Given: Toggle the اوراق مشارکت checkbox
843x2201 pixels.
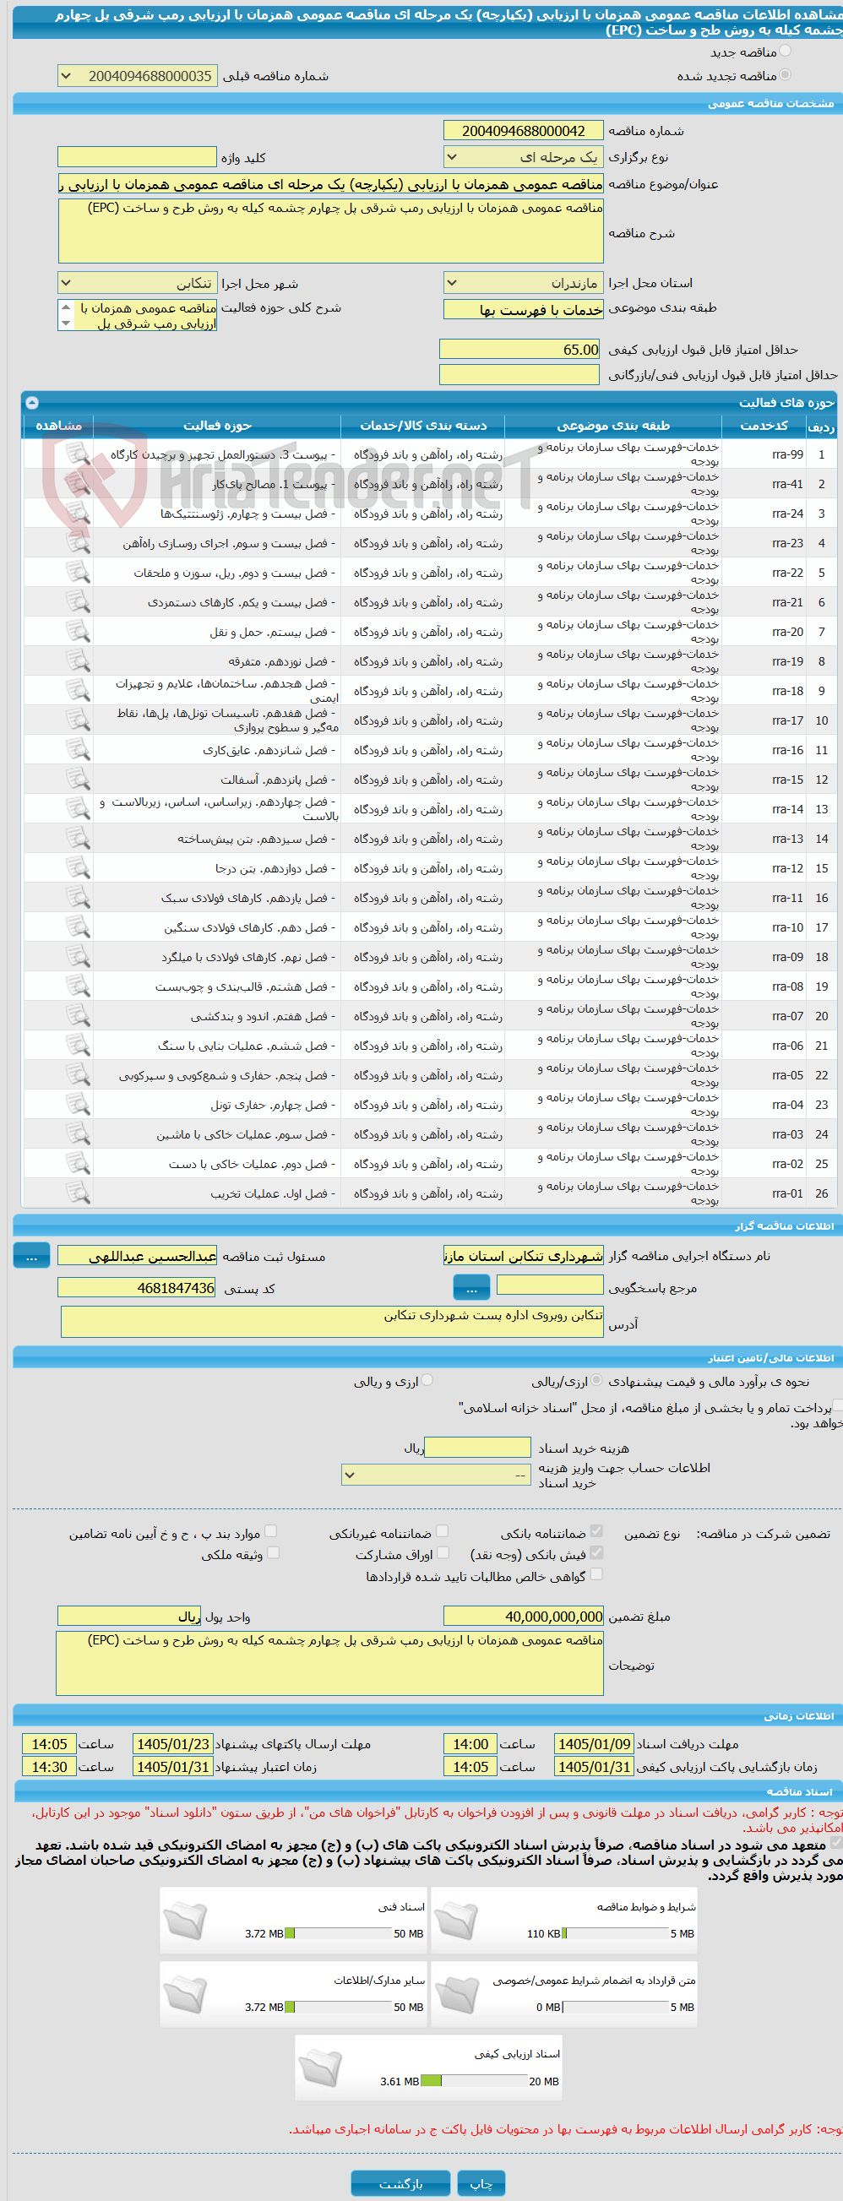Looking at the screenshot, I should point(443,1552).
